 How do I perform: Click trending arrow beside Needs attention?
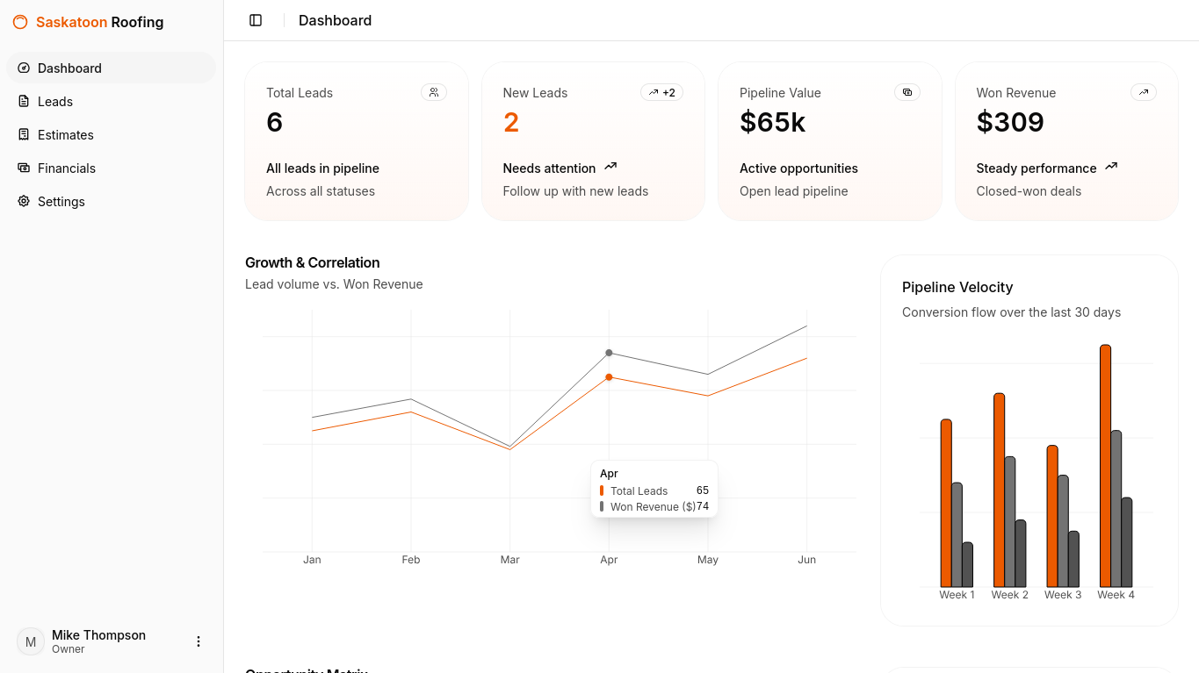(x=610, y=167)
